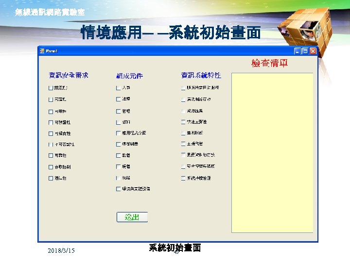Minimize the Form1 window

click(297, 51)
